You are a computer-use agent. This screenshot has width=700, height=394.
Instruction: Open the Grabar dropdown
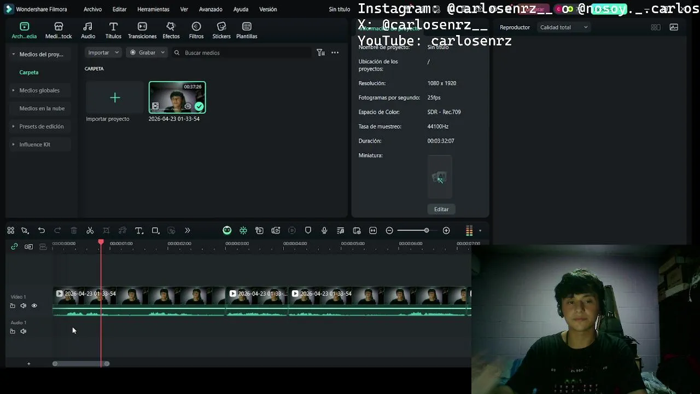147,53
